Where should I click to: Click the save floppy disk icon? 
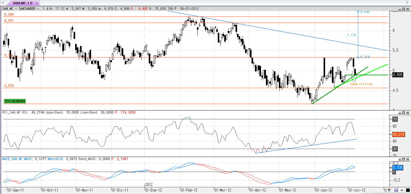tap(396, 190)
